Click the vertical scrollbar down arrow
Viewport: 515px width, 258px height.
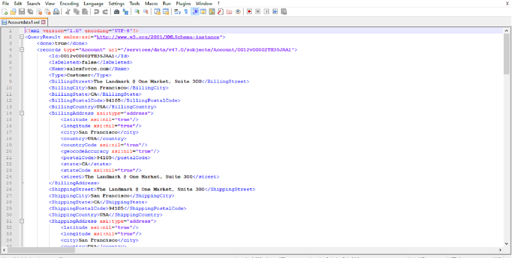pos(506,244)
